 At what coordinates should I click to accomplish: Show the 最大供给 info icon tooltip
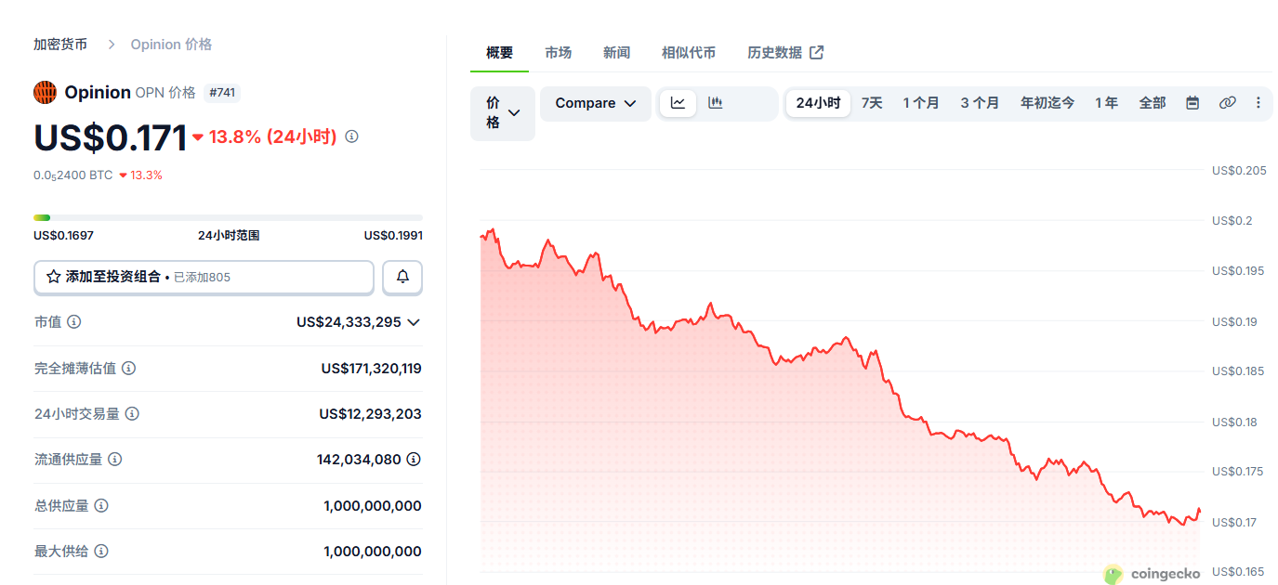tap(101, 552)
